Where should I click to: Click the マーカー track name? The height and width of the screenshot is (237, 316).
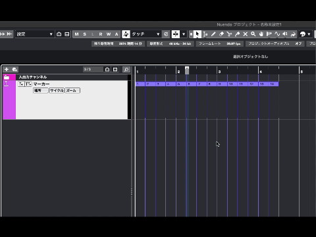click(41, 84)
